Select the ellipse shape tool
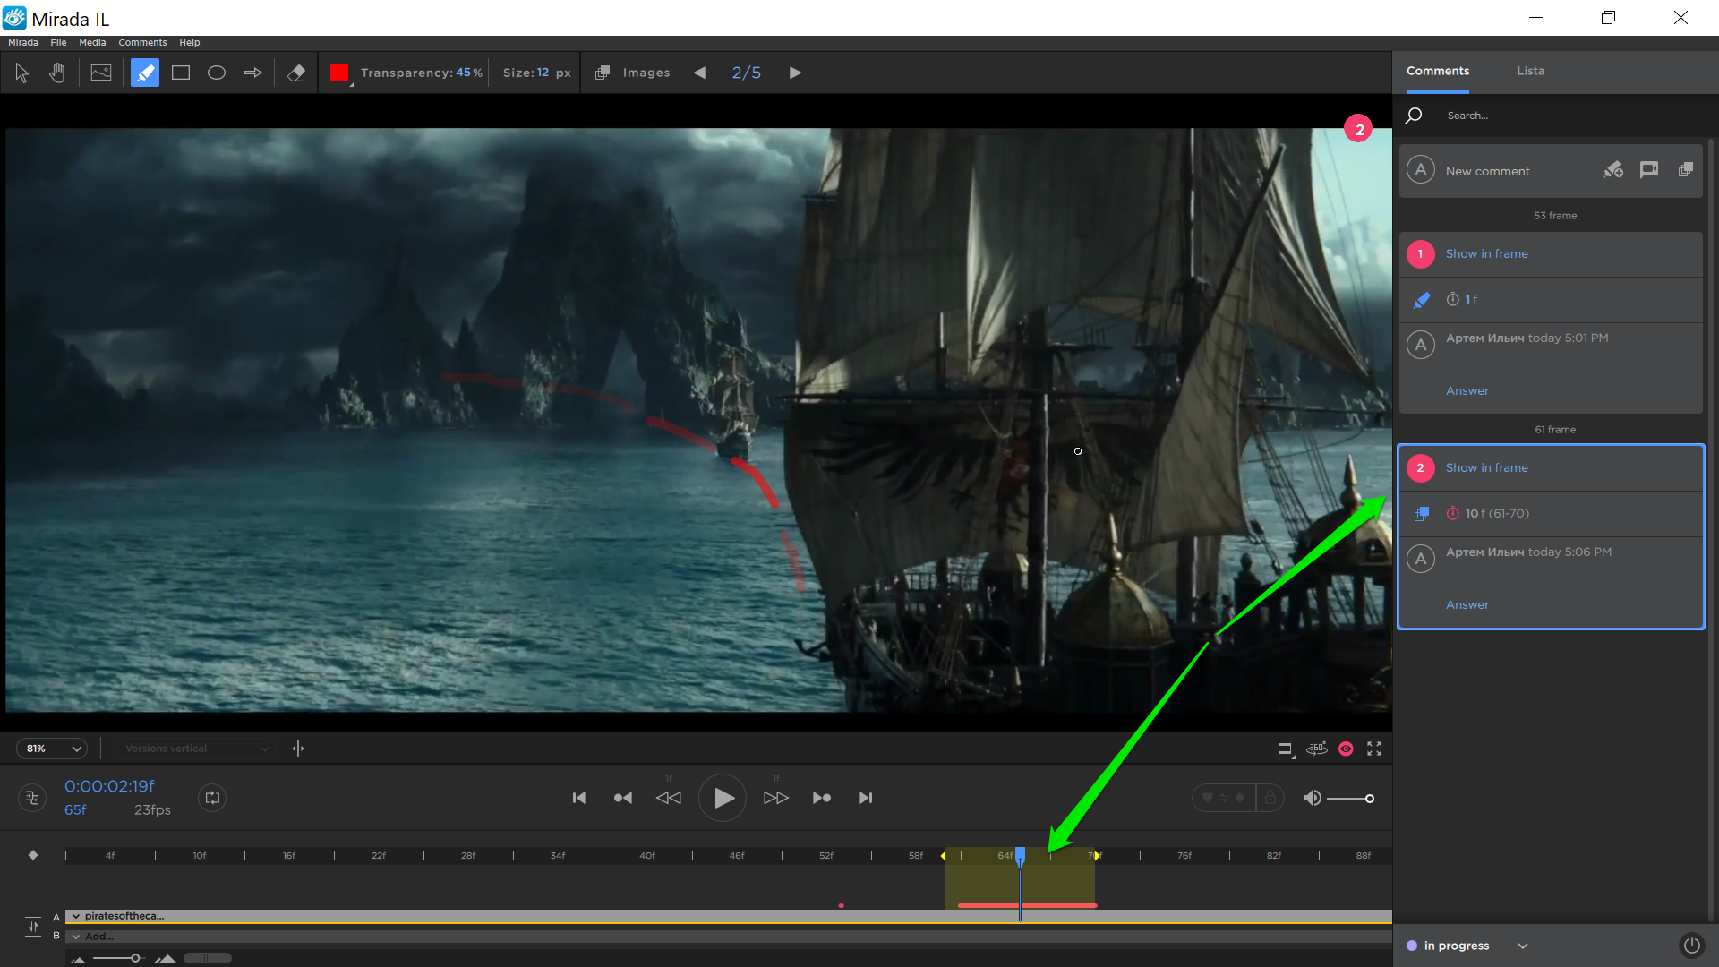This screenshot has height=967, width=1719. coord(217,73)
